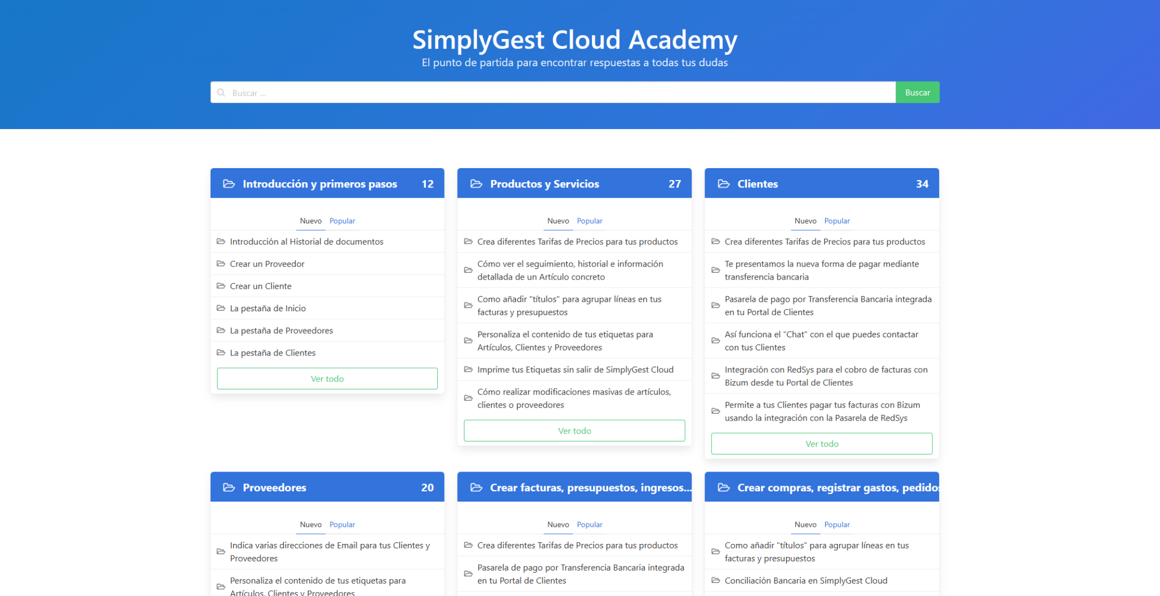Click the magnifying glass icon in the search bar

pos(221,92)
